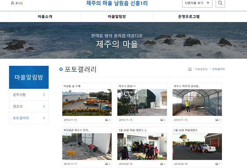Open the 마을소개 menu
This screenshot has width=247, height=168.
point(45,16)
